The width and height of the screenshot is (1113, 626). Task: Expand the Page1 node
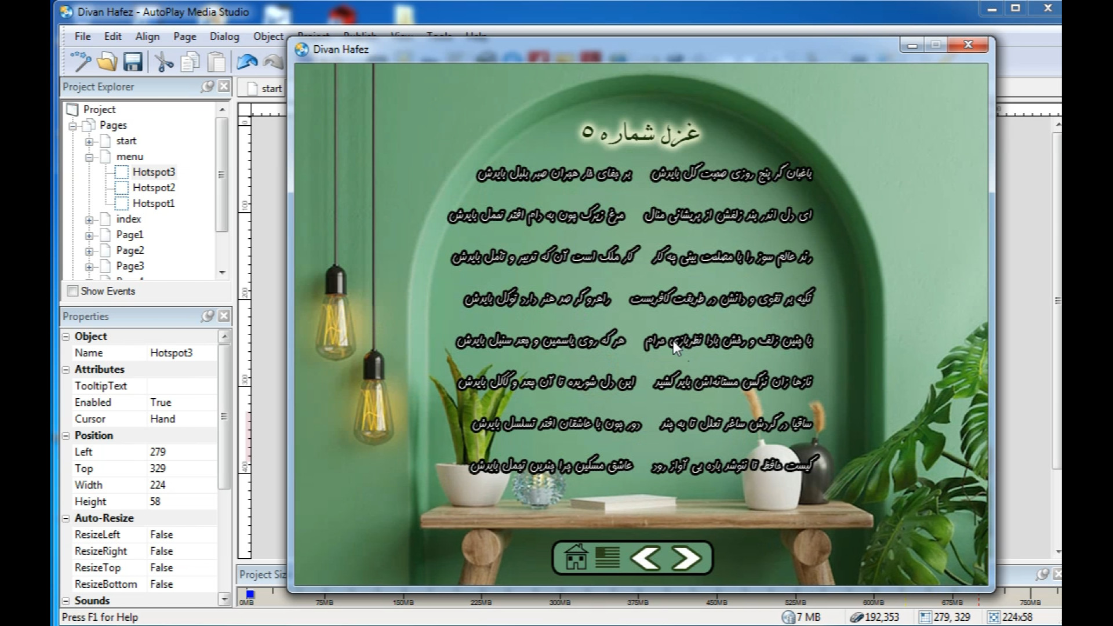(89, 235)
